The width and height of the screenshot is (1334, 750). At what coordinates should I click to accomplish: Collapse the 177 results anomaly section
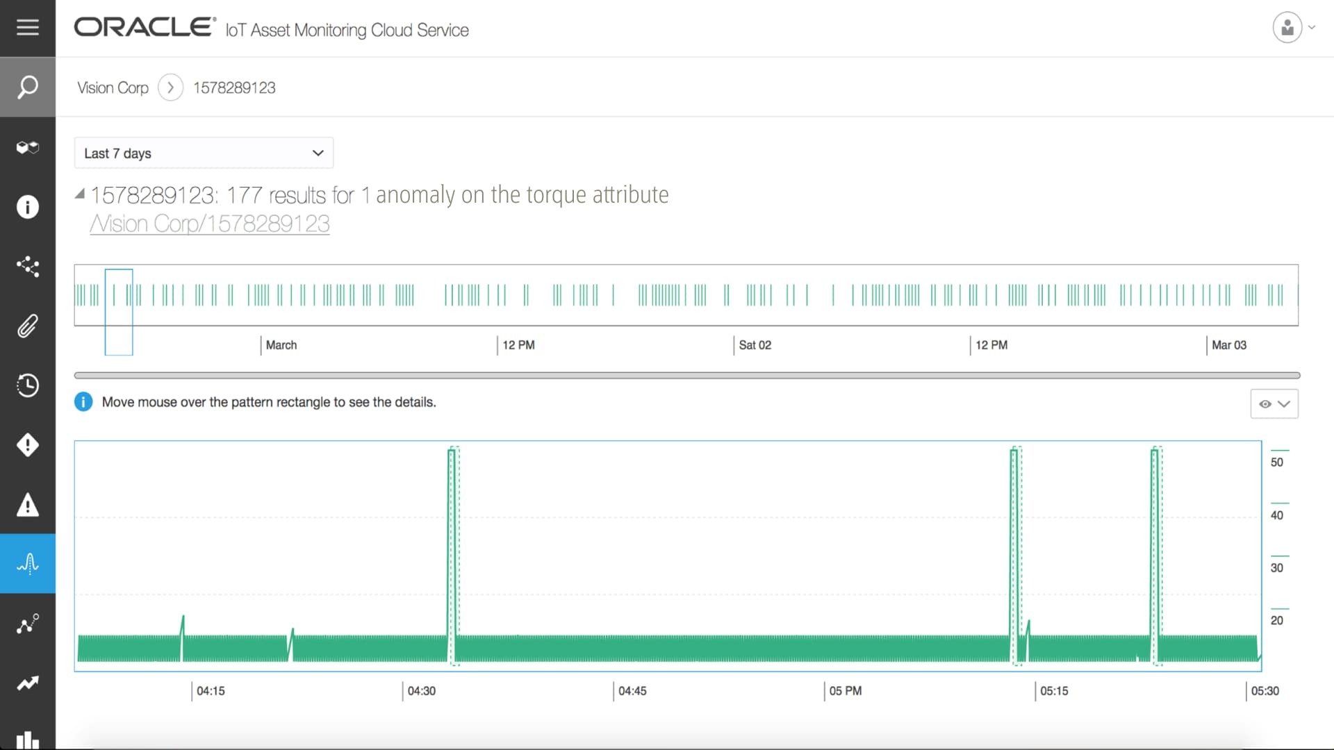tap(80, 194)
